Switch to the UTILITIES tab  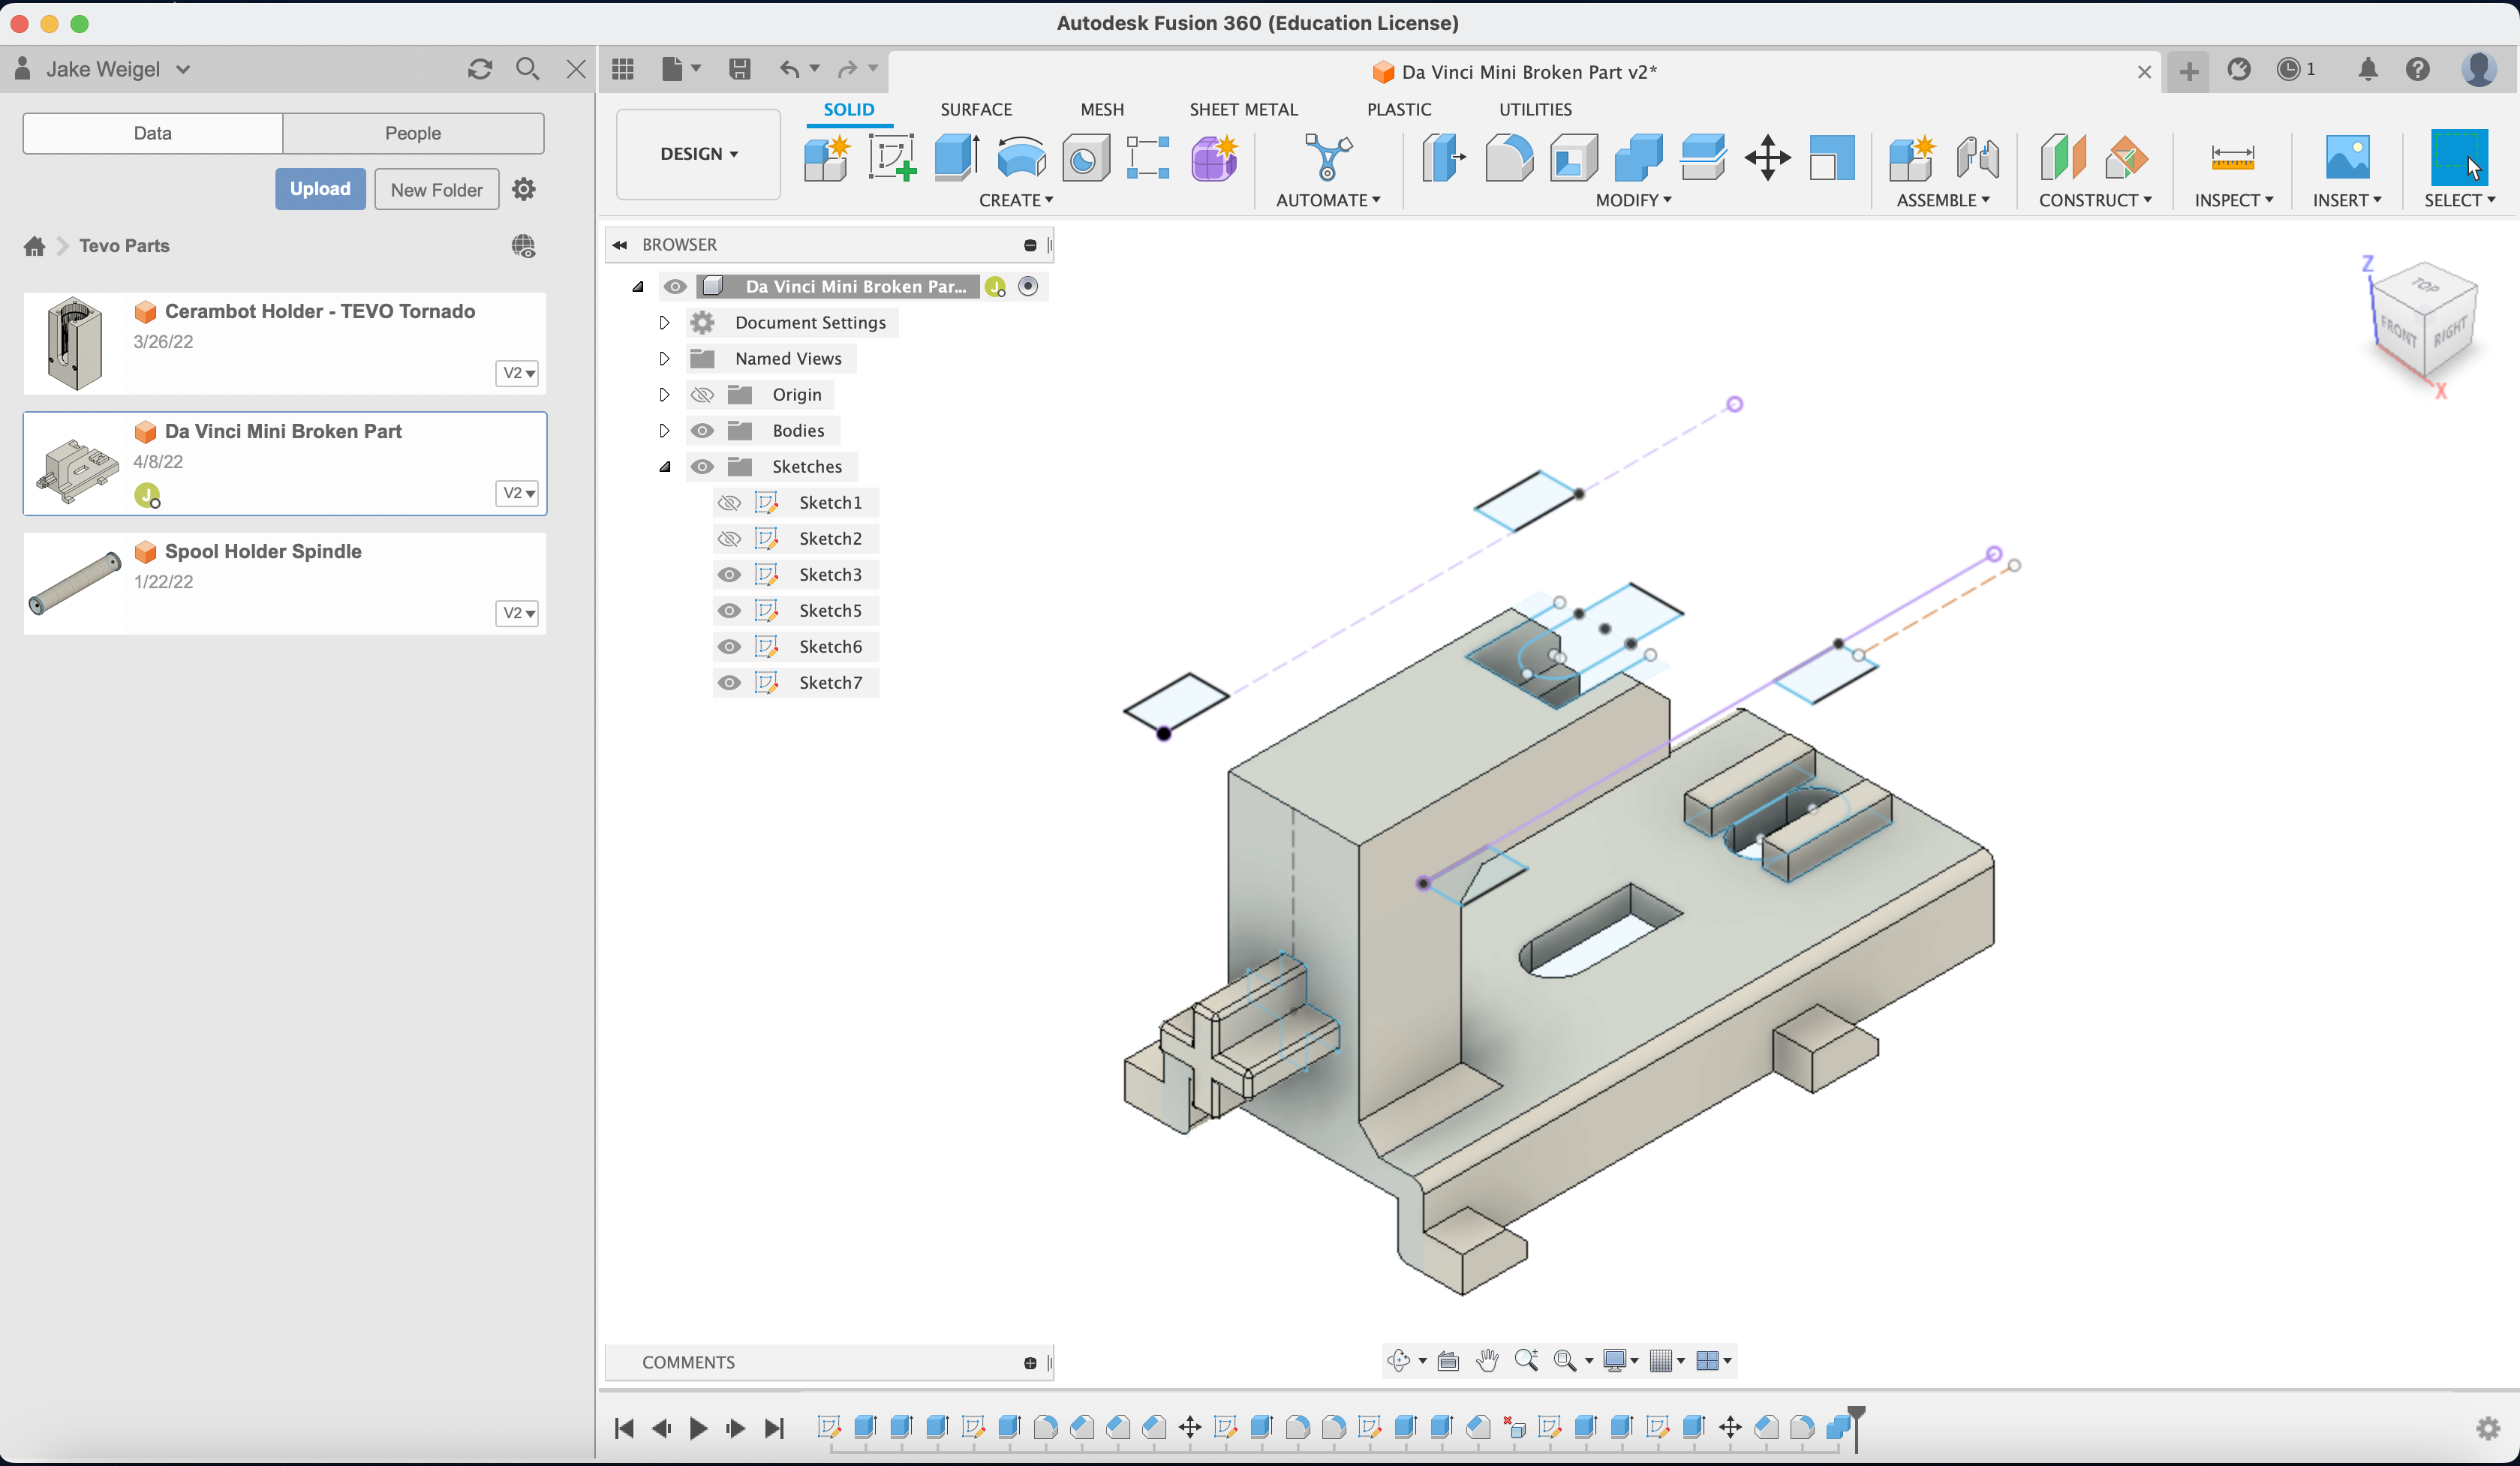click(1535, 109)
